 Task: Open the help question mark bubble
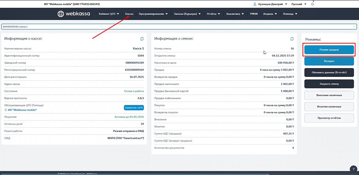point(353,169)
